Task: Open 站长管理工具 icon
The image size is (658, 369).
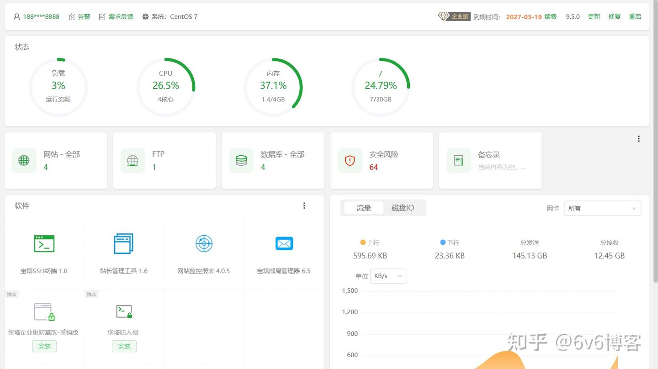Action: (x=123, y=243)
